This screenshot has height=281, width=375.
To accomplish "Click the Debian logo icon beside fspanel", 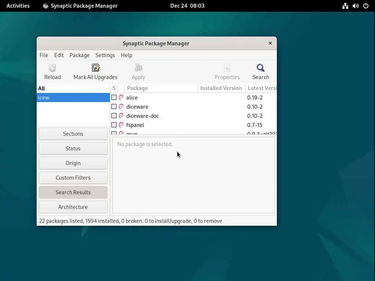I will tap(121, 125).
